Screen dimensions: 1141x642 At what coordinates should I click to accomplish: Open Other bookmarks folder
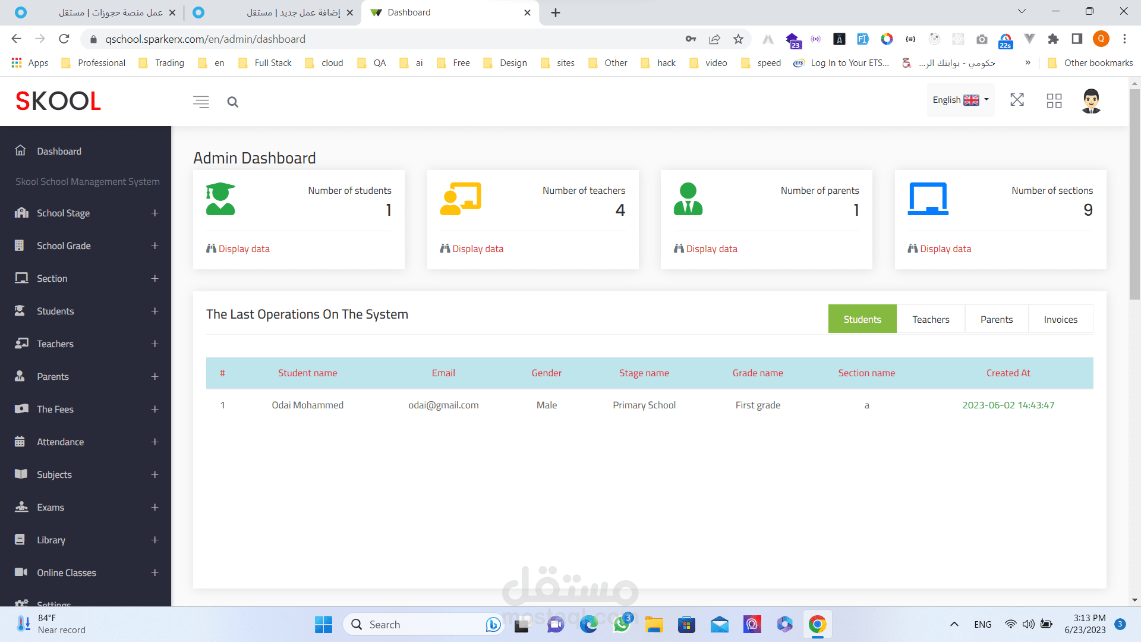tap(1090, 63)
